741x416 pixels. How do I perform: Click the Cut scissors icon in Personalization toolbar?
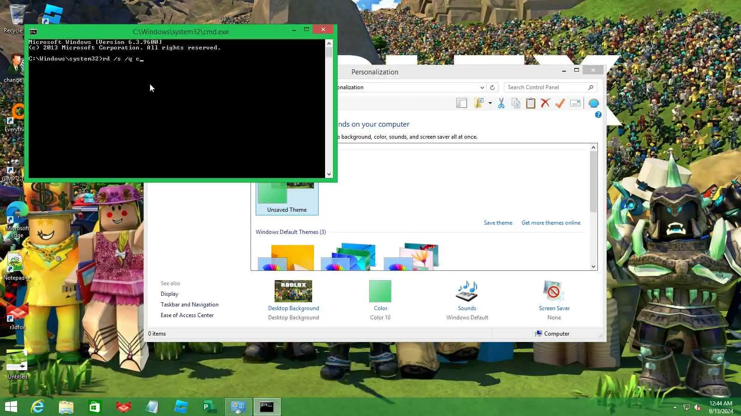click(501, 103)
